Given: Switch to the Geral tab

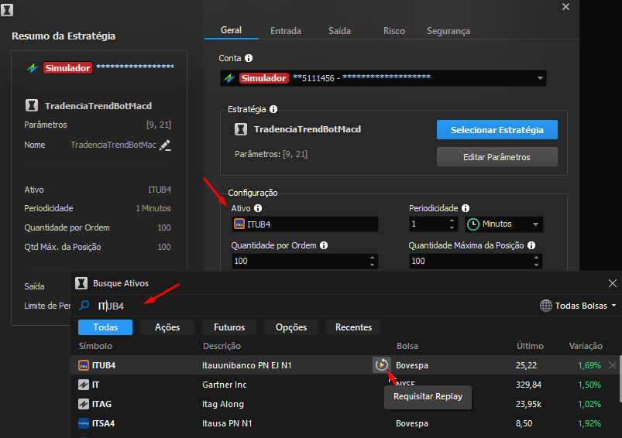Looking at the screenshot, I should tap(231, 30).
